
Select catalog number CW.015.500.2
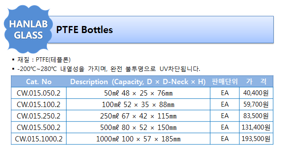click(38, 127)
